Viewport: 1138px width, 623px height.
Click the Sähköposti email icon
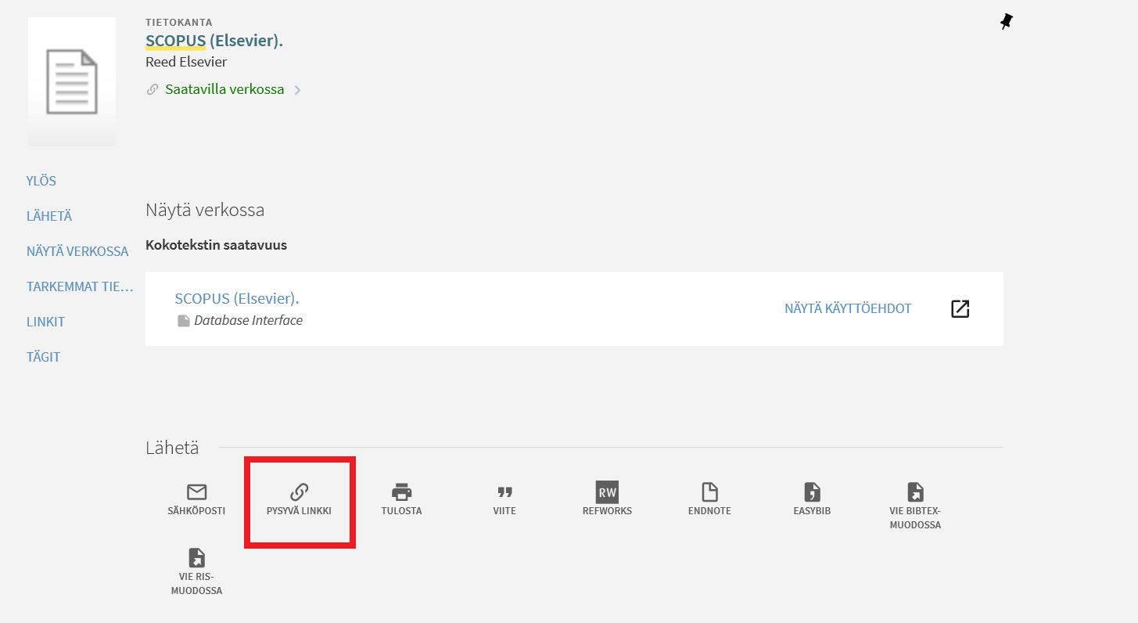coord(196,499)
